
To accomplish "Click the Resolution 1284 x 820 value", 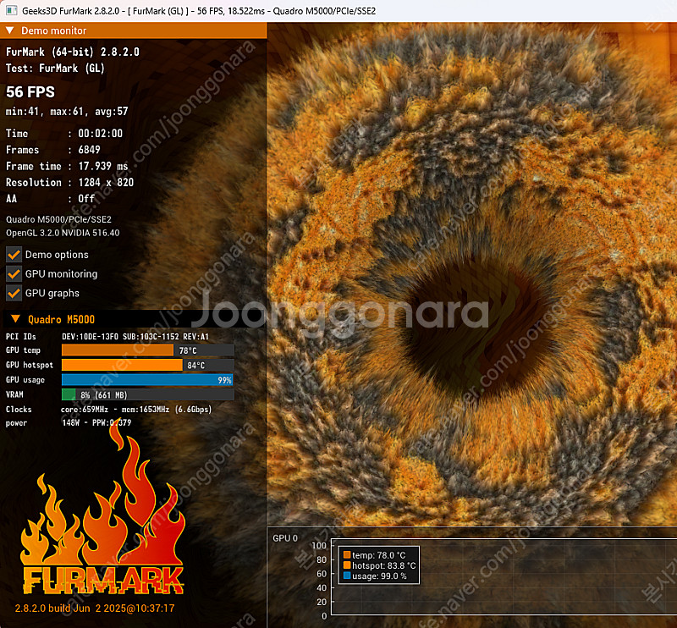I will point(106,182).
